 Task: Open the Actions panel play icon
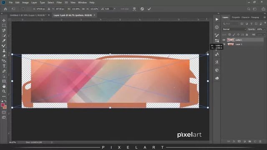coord(217,20)
